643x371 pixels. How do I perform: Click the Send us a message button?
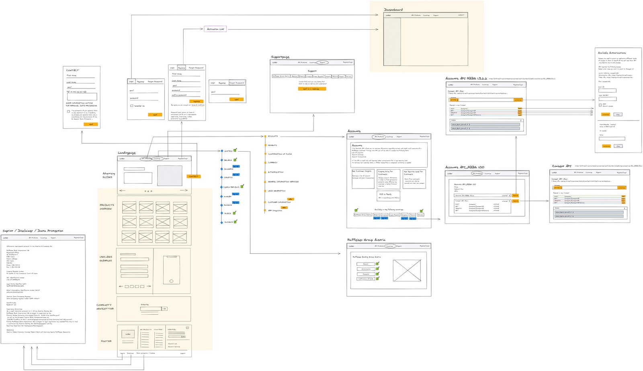[x=312, y=89]
